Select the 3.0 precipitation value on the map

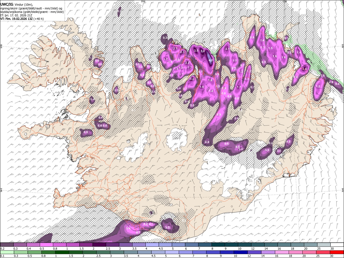pyautogui.click(x=203, y=51)
